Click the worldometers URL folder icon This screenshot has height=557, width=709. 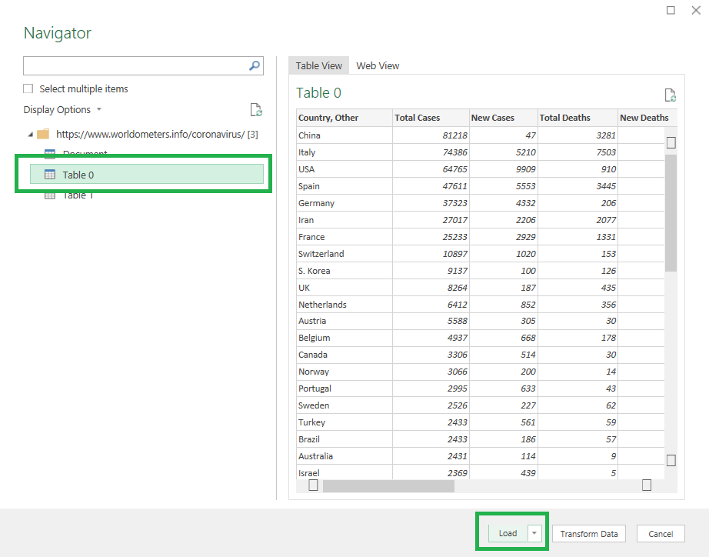(x=43, y=134)
